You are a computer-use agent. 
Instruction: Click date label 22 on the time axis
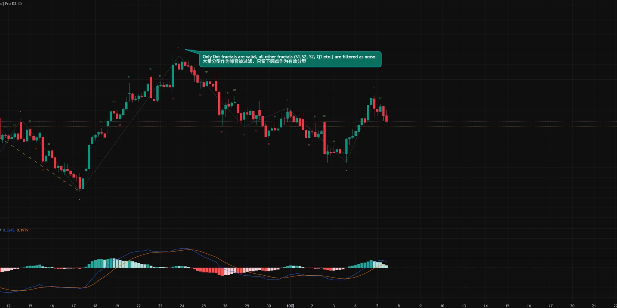click(x=138, y=306)
